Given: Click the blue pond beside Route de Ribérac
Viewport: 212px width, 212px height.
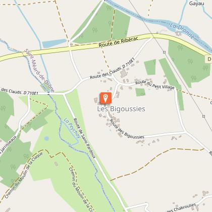Looking at the screenshot, I should pyautogui.click(x=54, y=43).
